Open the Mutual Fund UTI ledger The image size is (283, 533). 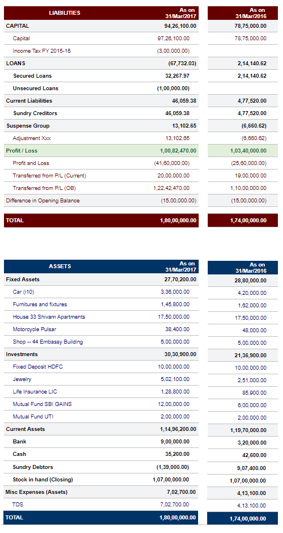coord(33,417)
